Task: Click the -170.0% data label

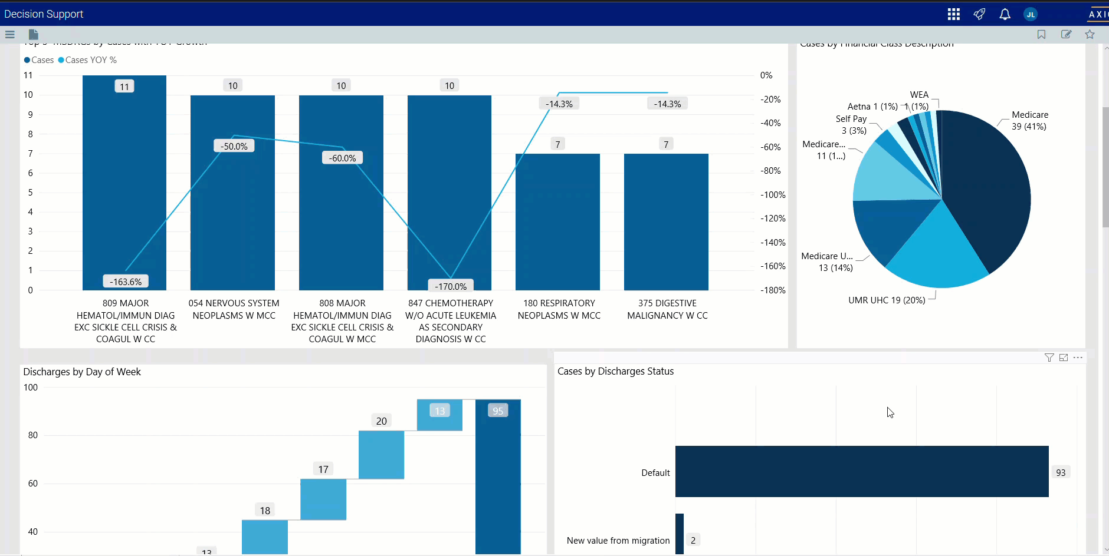Action: tap(451, 286)
